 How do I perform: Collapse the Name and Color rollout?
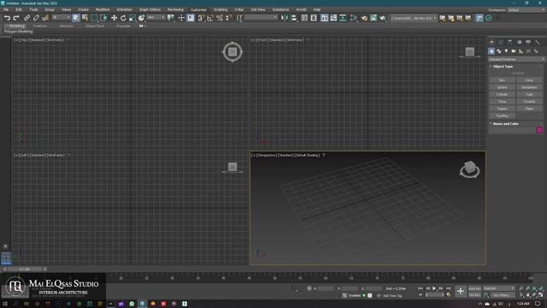pyautogui.click(x=505, y=123)
